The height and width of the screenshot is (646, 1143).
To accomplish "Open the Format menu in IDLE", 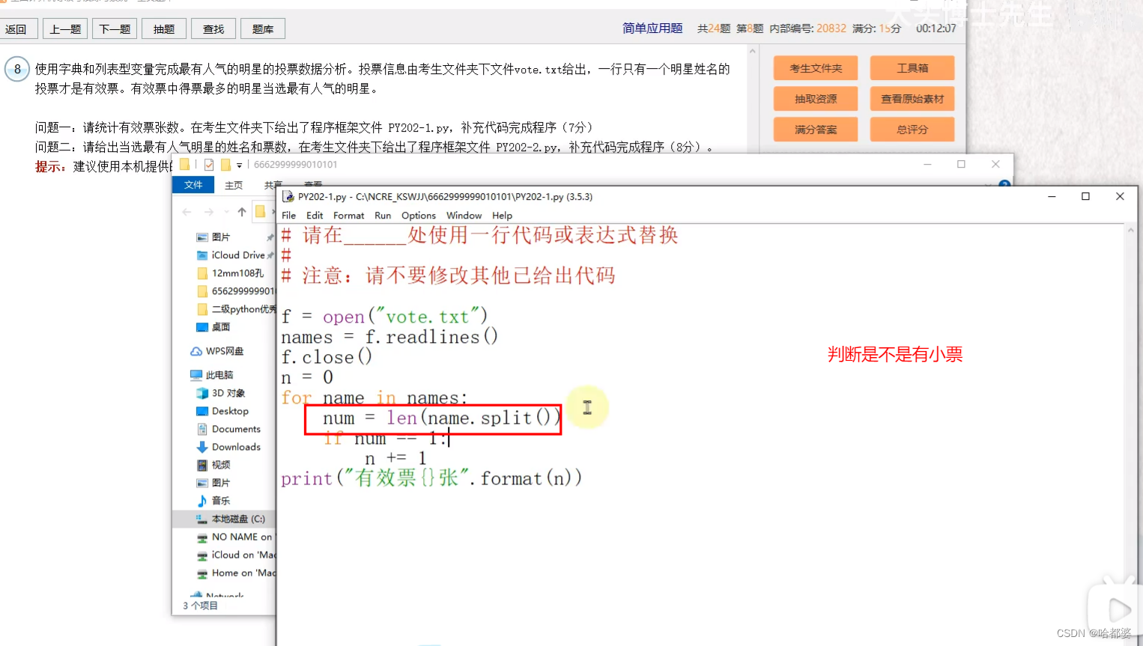I will pos(349,216).
